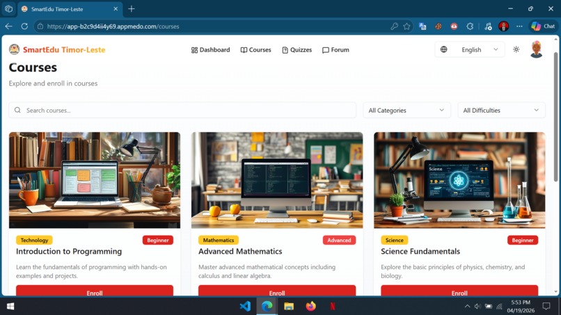Show hidden tray icons chevron
The width and height of the screenshot is (561, 315).
tap(467, 307)
